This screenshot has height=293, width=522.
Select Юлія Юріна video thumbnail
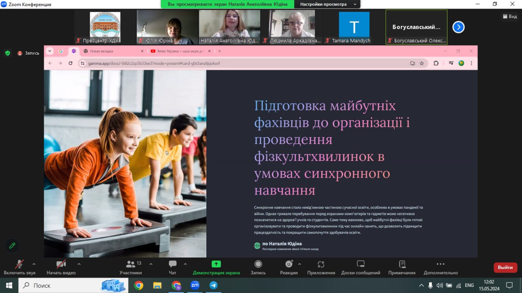[x=167, y=27]
